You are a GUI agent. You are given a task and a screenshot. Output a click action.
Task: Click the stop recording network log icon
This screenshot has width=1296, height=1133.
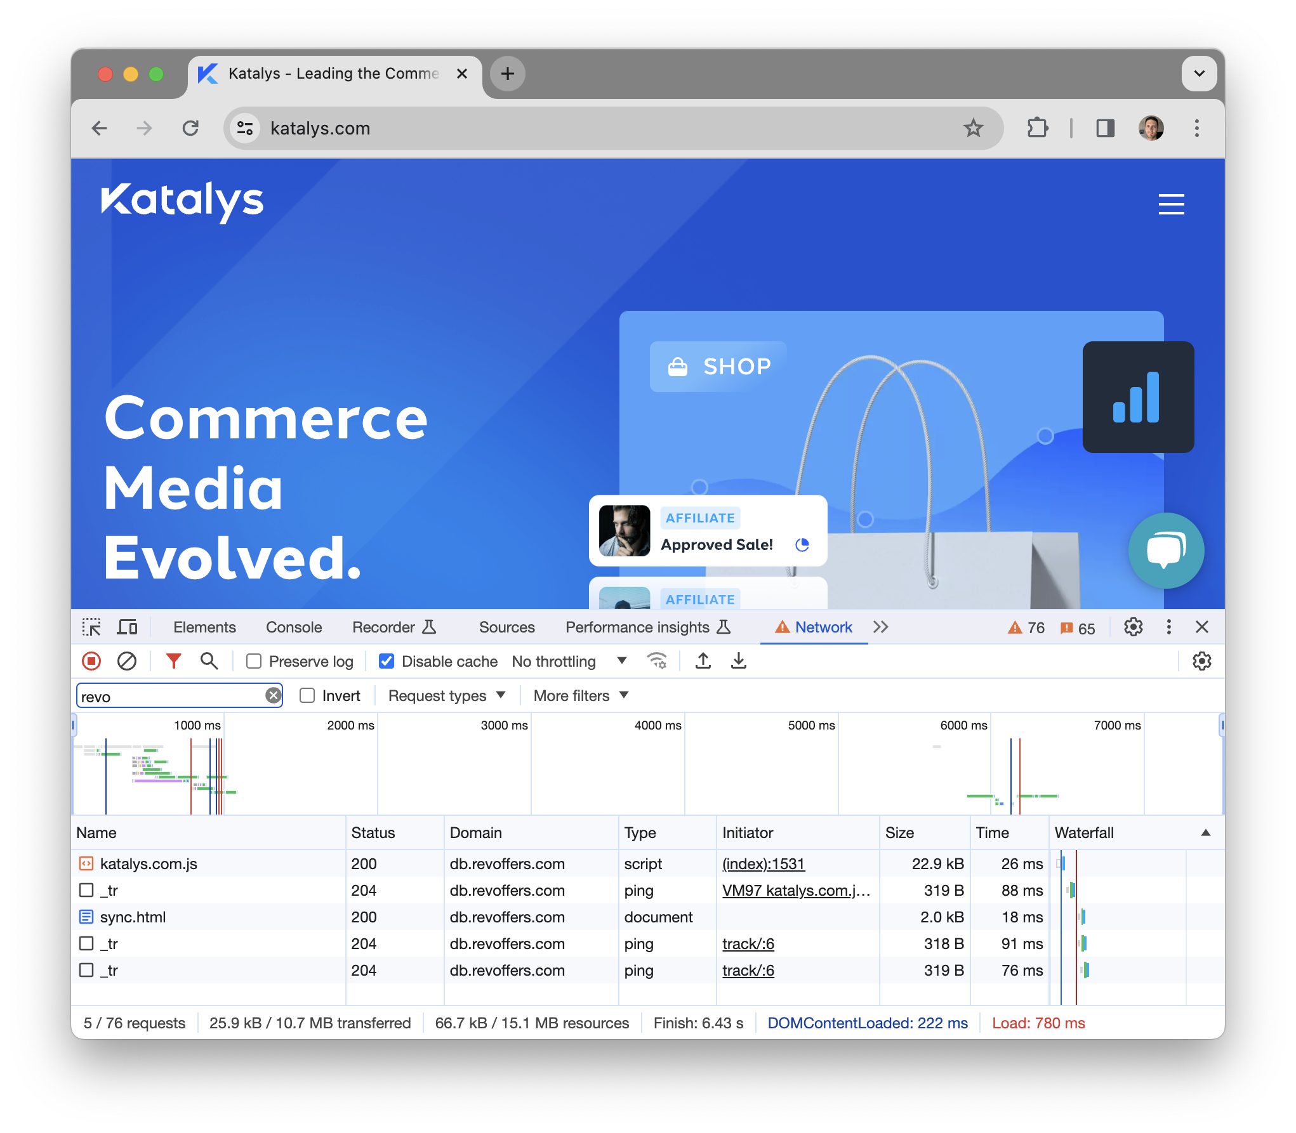[91, 661]
